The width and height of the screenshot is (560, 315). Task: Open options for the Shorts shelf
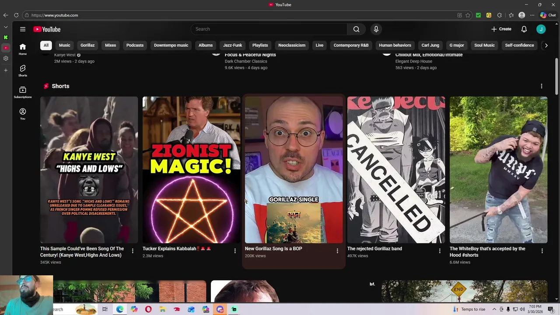click(541, 86)
